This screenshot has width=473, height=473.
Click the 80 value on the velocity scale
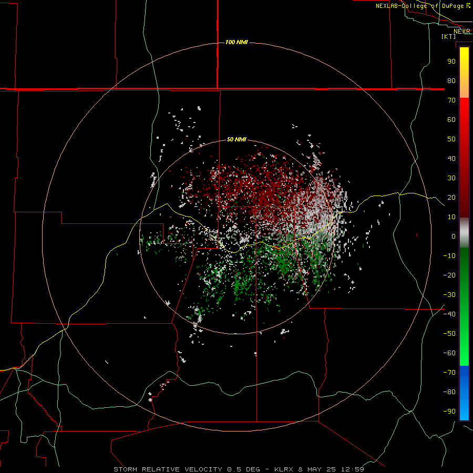click(451, 80)
